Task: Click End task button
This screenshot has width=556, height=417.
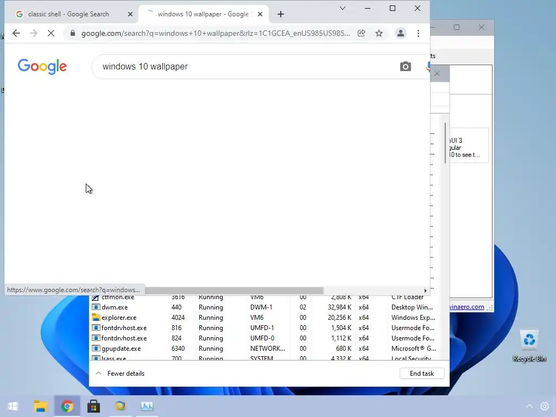Action: point(421,374)
